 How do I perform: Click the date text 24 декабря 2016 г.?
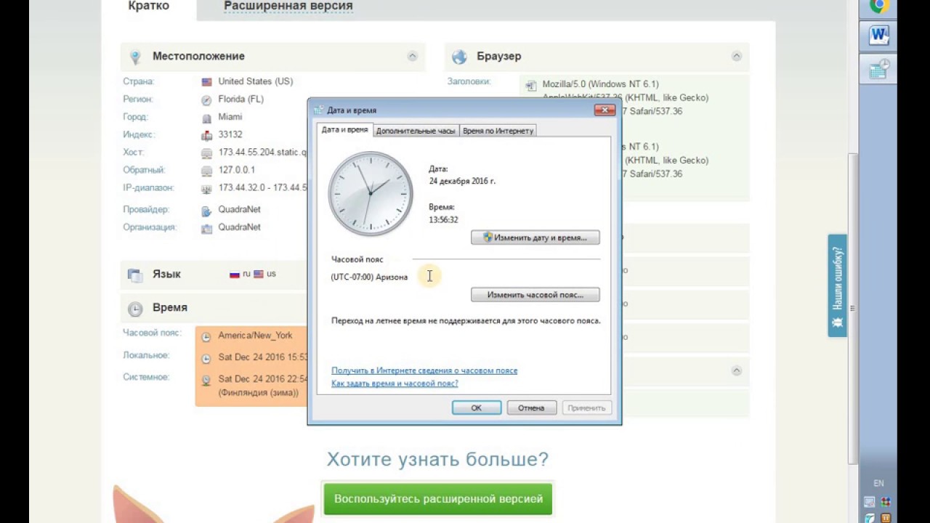[x=462, y=181]
